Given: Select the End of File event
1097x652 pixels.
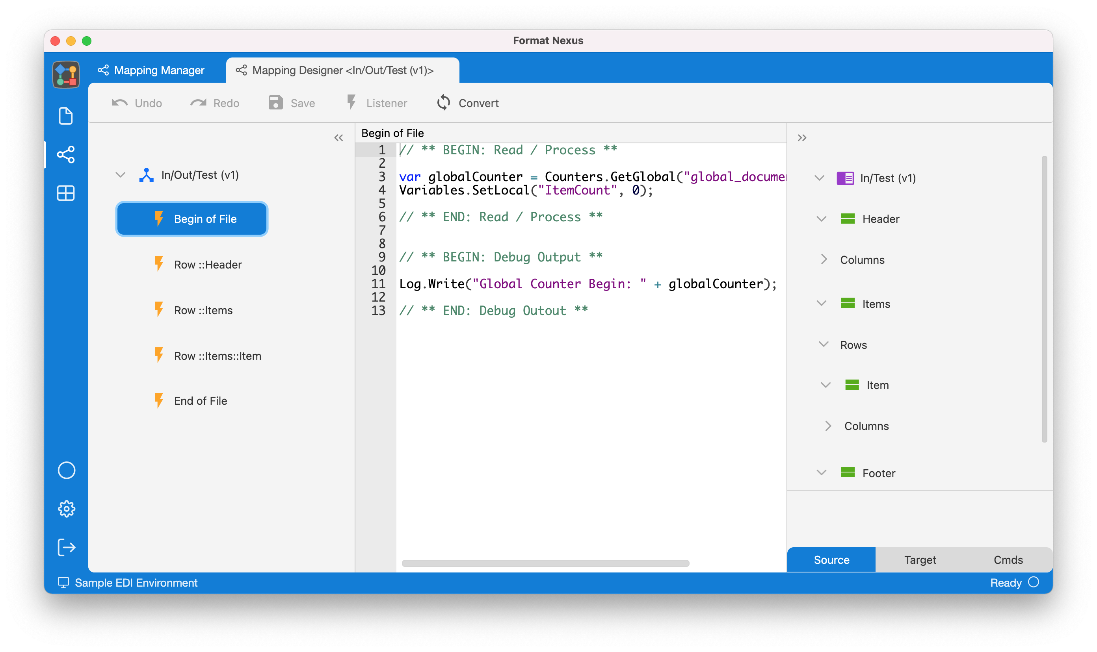Looking at the screenshot, I should [x=201, y=401].
